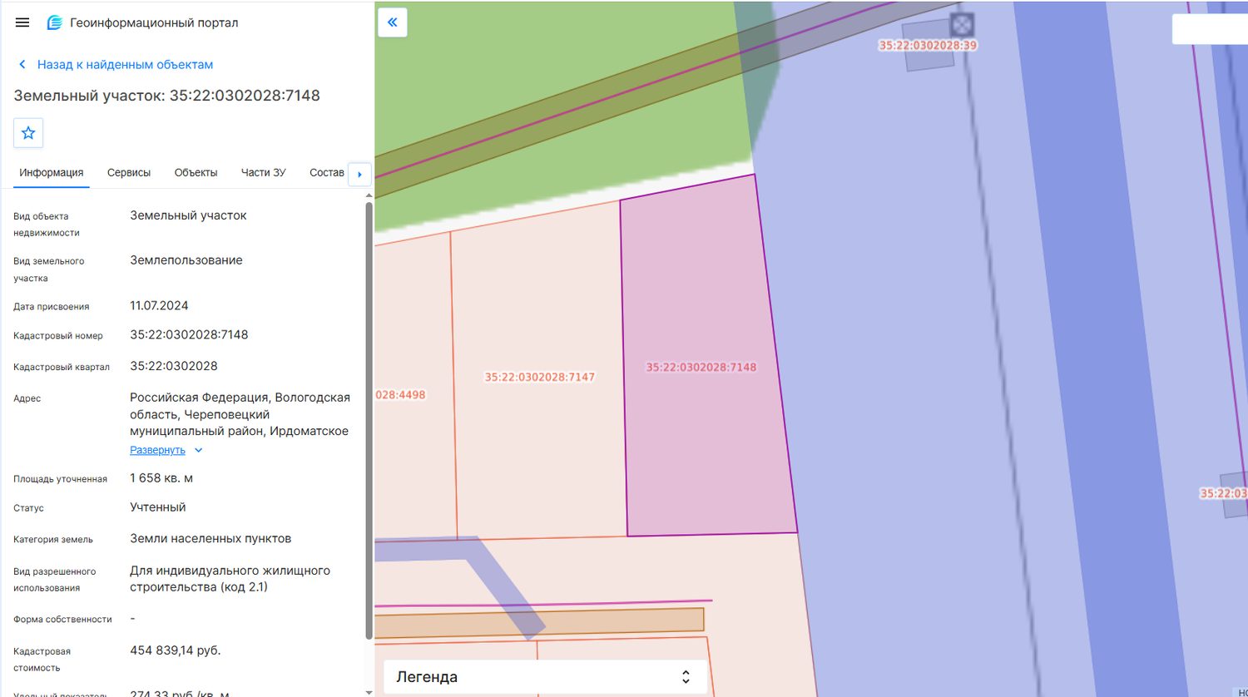Show more tabs with the right arrow
1248x697 pixels.
tap(359, 174)
